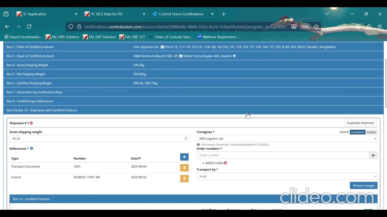The height and width of the screenshot is (217, 387).
Task: Close the Control Union Certifications tab
Action: [212, 14]
